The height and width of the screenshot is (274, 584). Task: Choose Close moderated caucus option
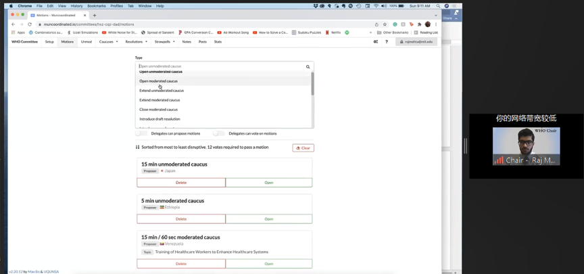223,110
